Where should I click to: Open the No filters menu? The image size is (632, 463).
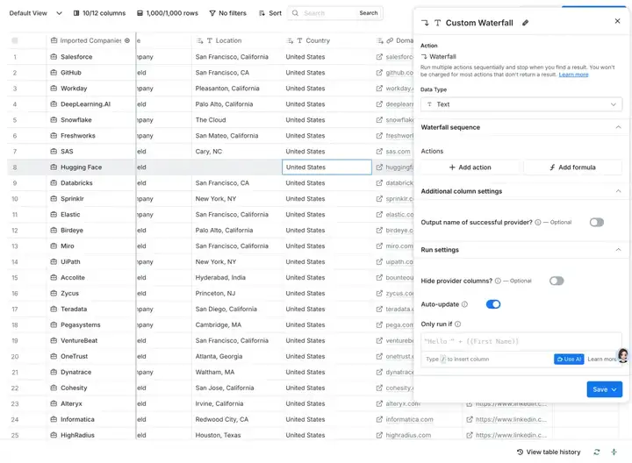[x=227, y=13]
